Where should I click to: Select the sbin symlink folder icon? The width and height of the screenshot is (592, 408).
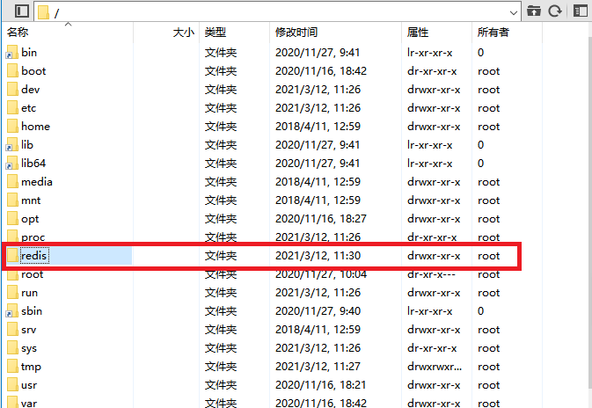pyautogui.click(x=12, y=311)
